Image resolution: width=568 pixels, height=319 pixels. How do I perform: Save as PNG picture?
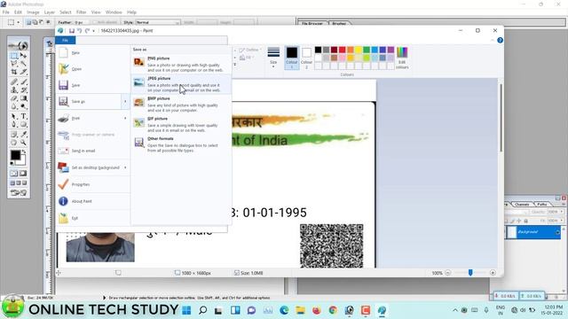tap(181, 64)
